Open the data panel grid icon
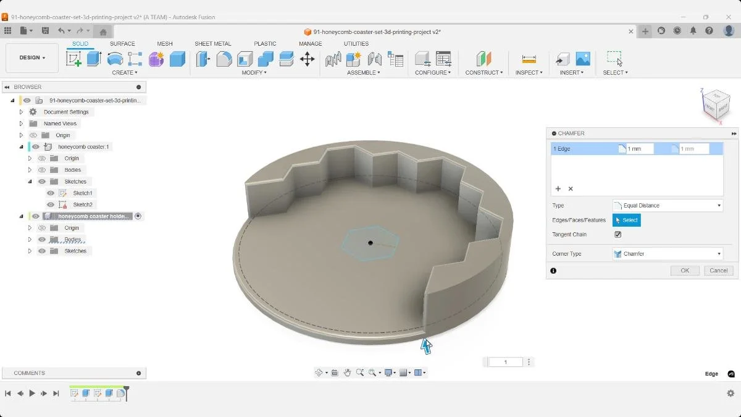This screenshot has width=741, height=417. click(7, 30)
